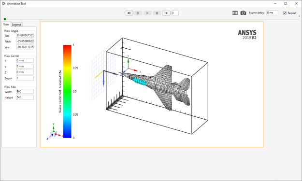Click the Animation Tool title bar icon
This screenshot has width=302, height=181.
[x=4, y=3]
